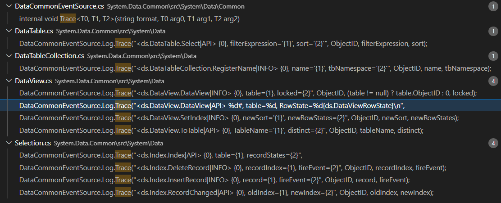
Task: Jump to the Index.DeleteRecord trace match
Action: tap(232, 168)
